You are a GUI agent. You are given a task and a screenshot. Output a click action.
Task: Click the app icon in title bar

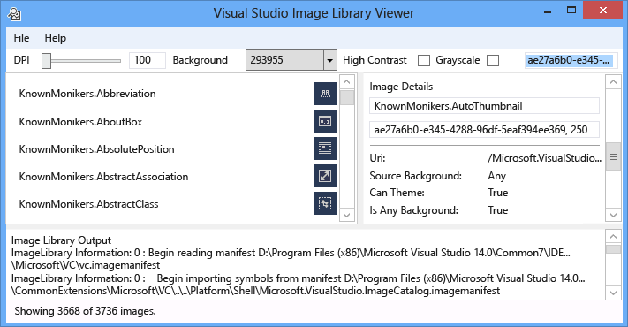point(14,14)
